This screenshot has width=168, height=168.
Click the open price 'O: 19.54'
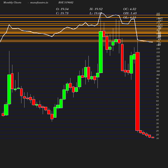pyautogui.click(x=62, y=9)
